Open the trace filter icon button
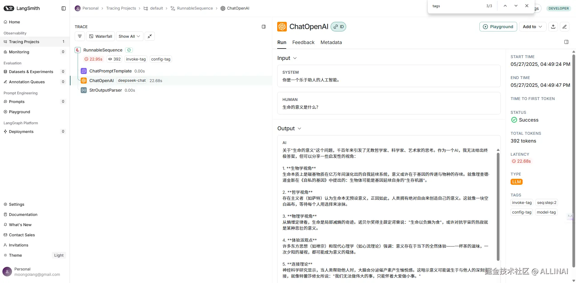The width and height of the screenshot is (576, 283). click(80, 36)
